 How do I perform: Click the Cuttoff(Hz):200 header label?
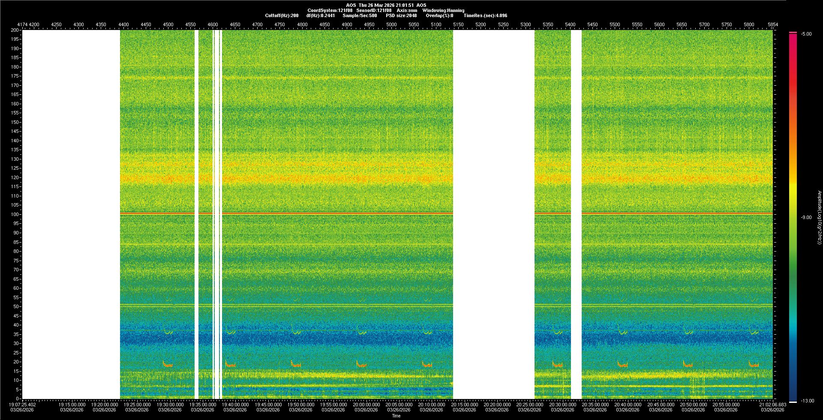[x=282, y=15]
